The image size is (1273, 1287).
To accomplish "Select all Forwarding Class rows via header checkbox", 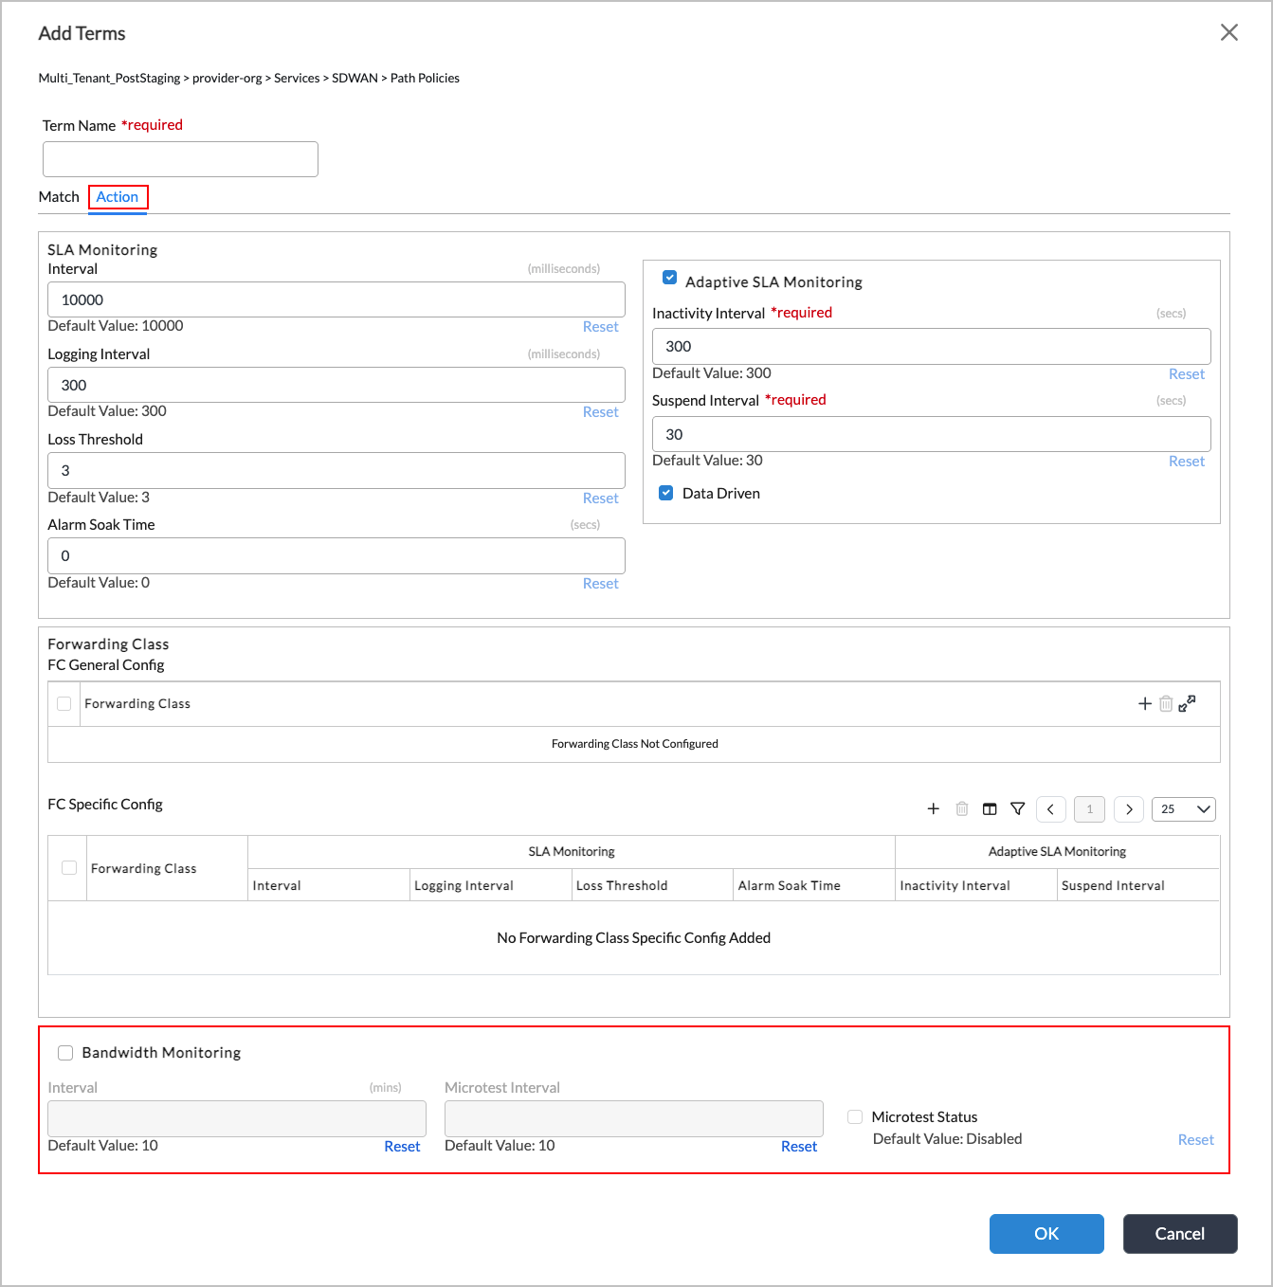I will click(64, 703).
